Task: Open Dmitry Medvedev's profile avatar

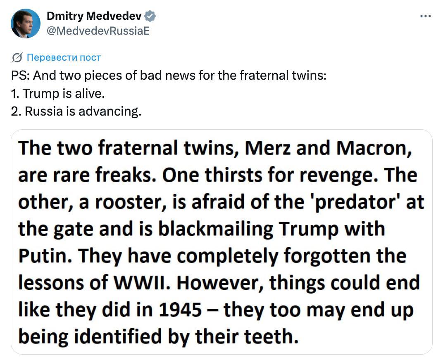Action: (26, 24)
